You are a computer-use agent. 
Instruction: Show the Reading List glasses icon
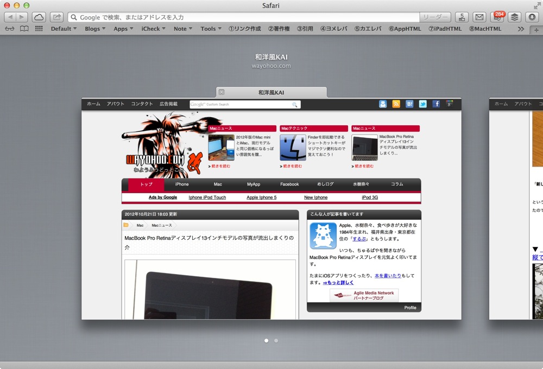(x=10, y=29)
